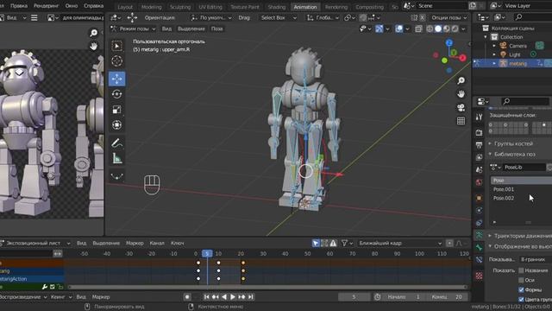Activate the Rotate tool

pyautogui.click(x=117, y=94)
